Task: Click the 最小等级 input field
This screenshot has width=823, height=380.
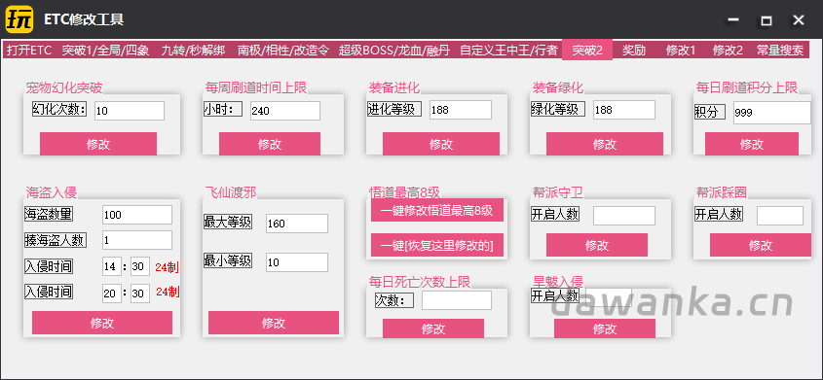Action: click(x=297, y=262)
